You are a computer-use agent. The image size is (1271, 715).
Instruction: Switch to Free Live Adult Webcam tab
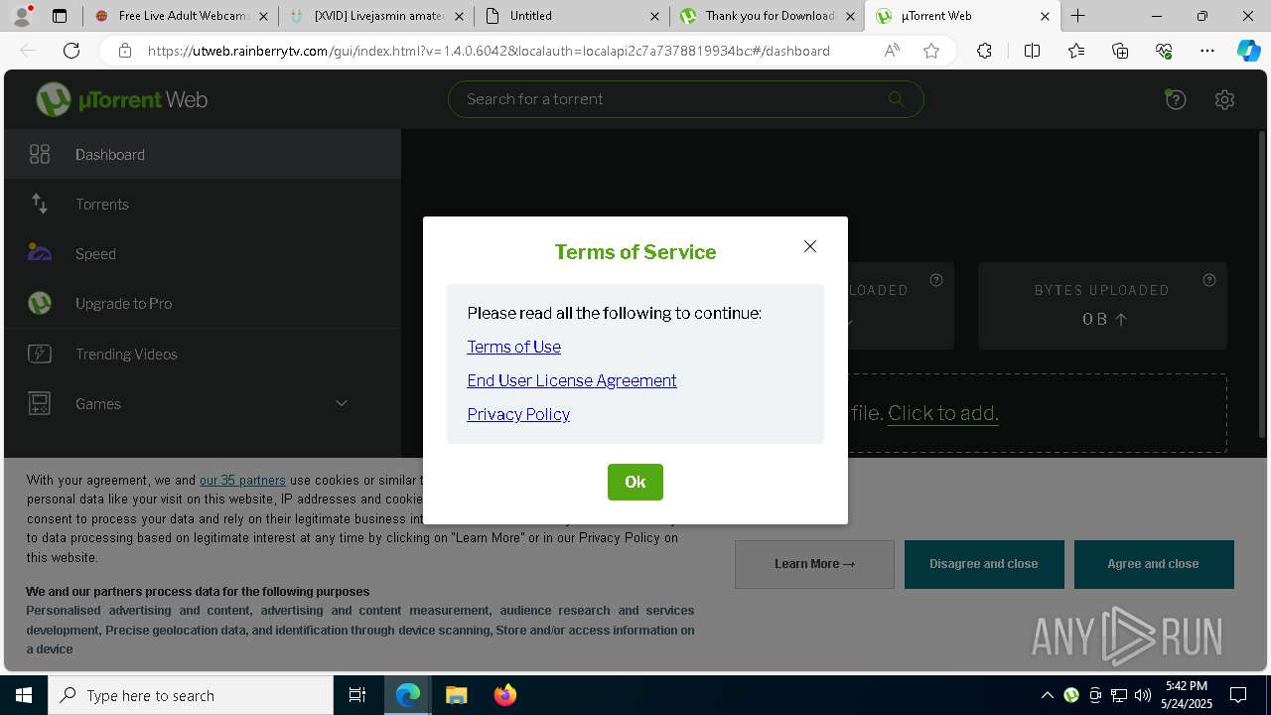180,16
